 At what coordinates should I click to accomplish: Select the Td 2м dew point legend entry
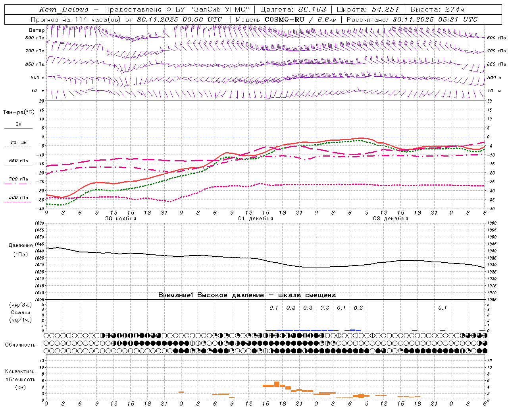pos(19,142)
